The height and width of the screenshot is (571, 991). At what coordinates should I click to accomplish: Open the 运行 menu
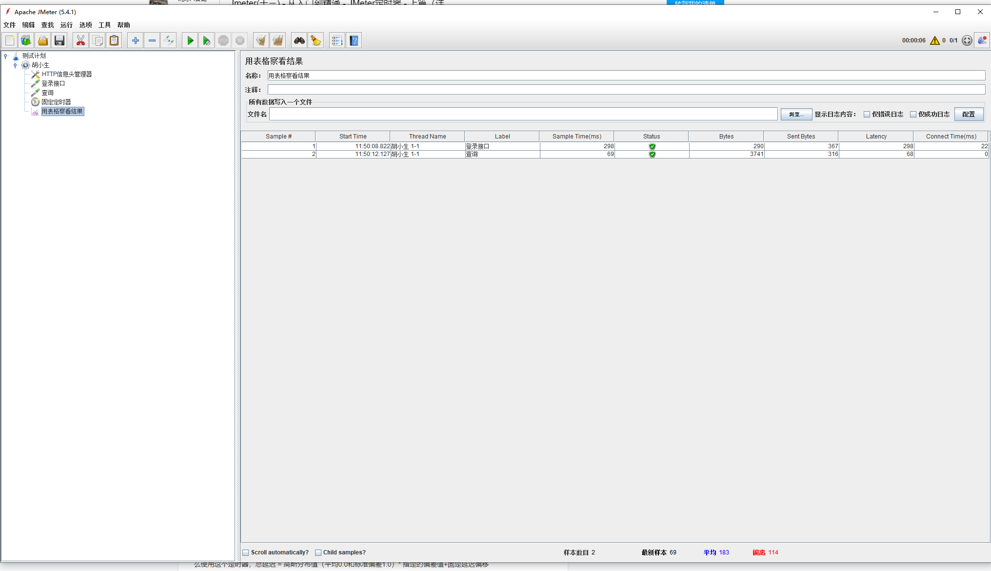tap(66, 25)
